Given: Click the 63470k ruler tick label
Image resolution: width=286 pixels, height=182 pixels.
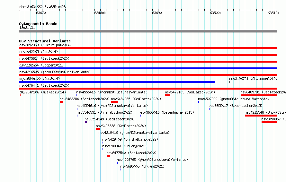Looking at the screenshot, I should click(42, 13).
